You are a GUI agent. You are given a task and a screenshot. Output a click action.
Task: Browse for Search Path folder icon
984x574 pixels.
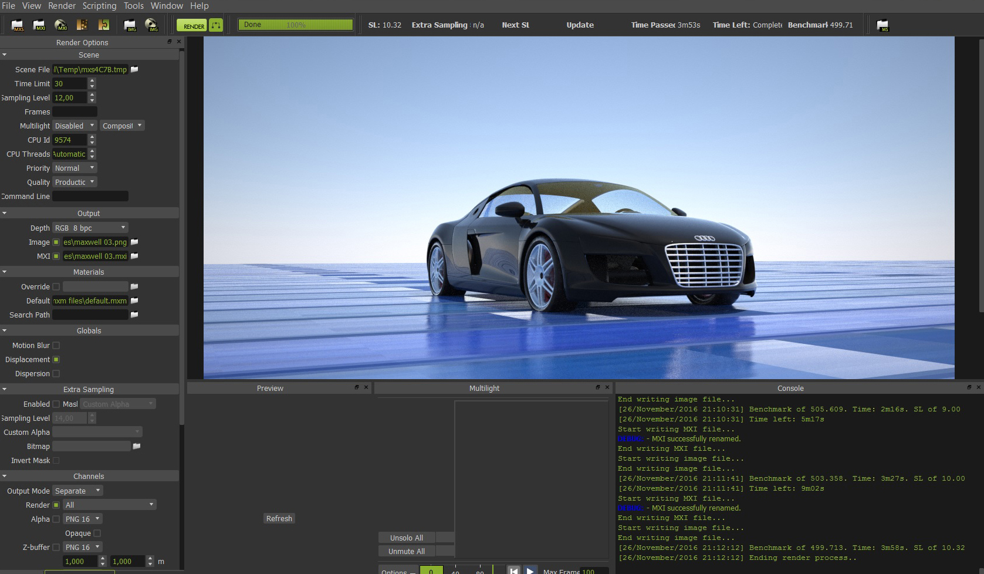point(134,315)
